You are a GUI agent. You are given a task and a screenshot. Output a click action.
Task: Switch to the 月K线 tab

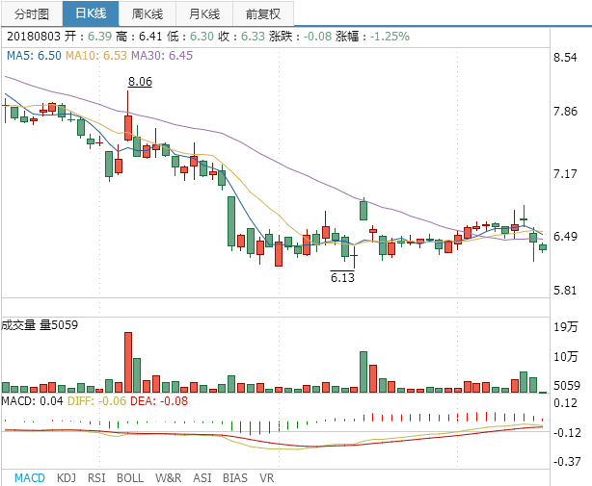(204, 13)
